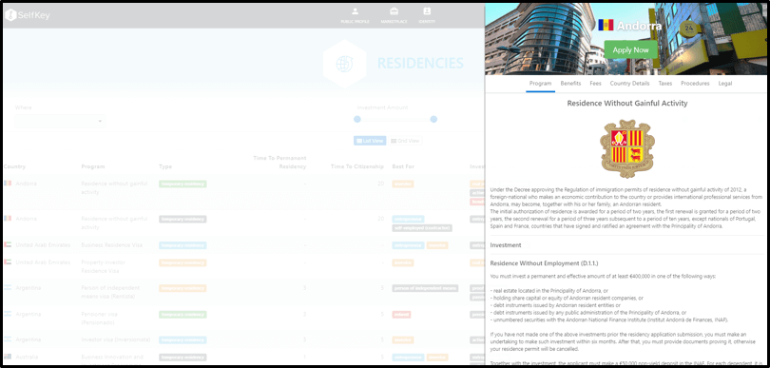This screenshot has height=368, width=770.
Task: Open the Public Profile icon
Action: [x=355, y=11]
